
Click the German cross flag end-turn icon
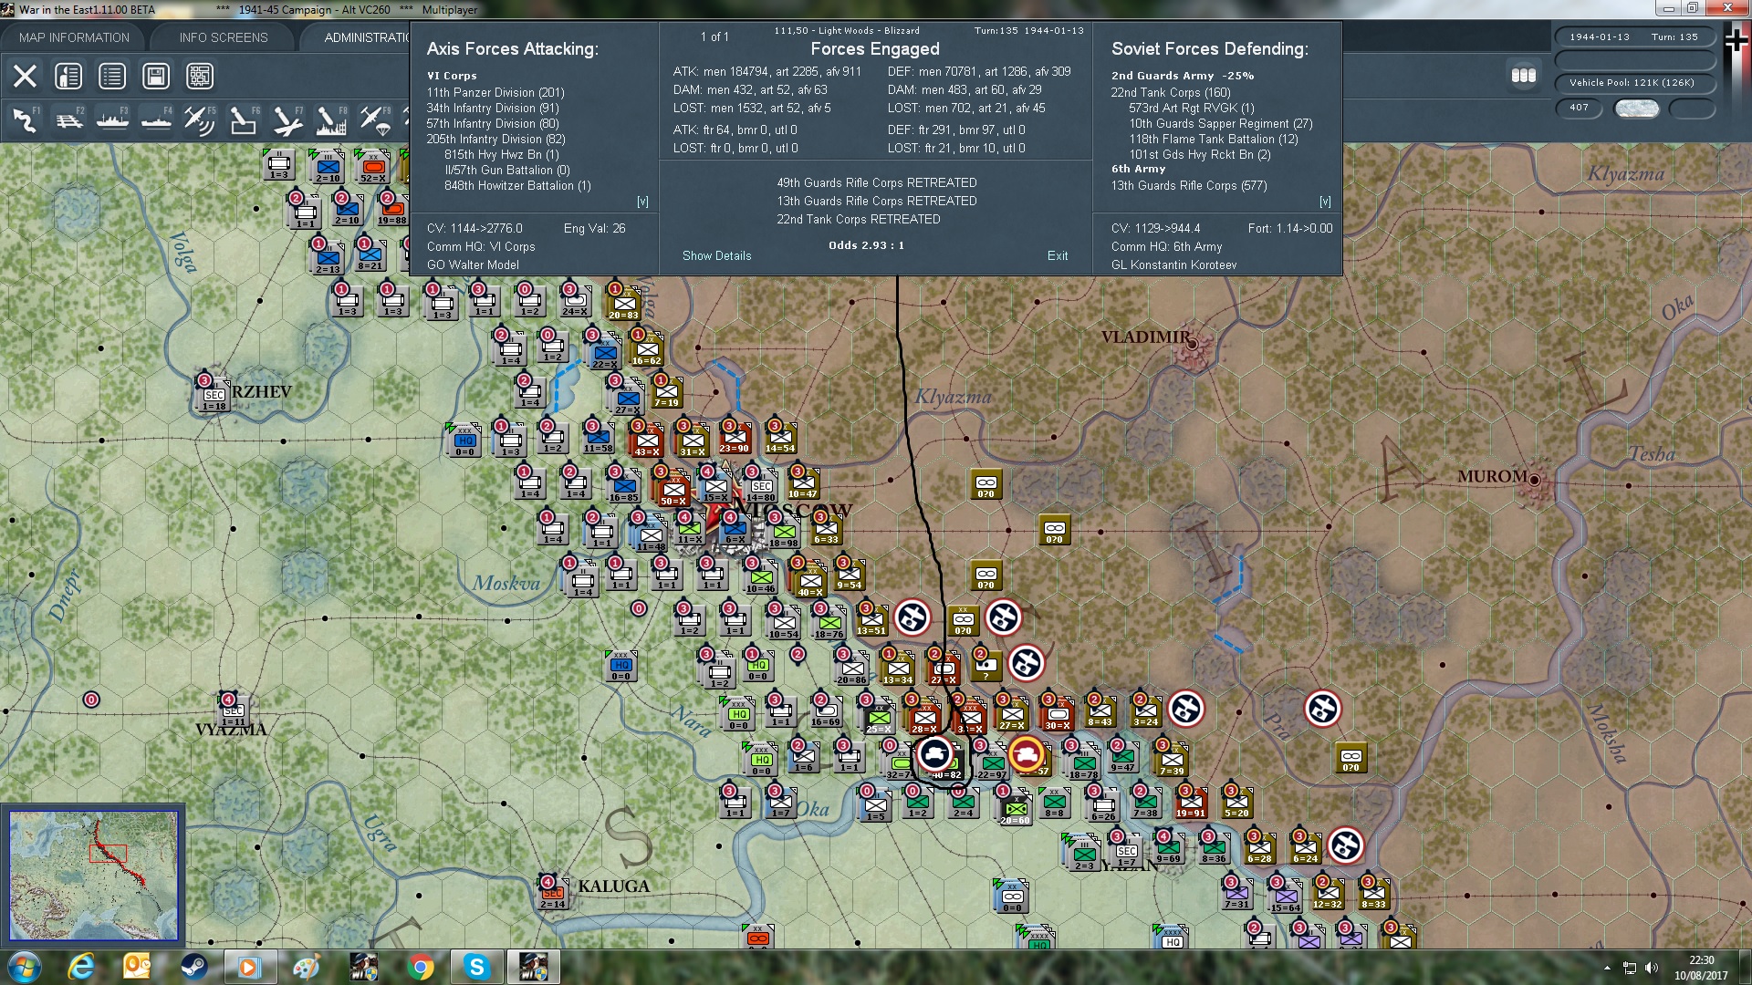[1736, 40]
